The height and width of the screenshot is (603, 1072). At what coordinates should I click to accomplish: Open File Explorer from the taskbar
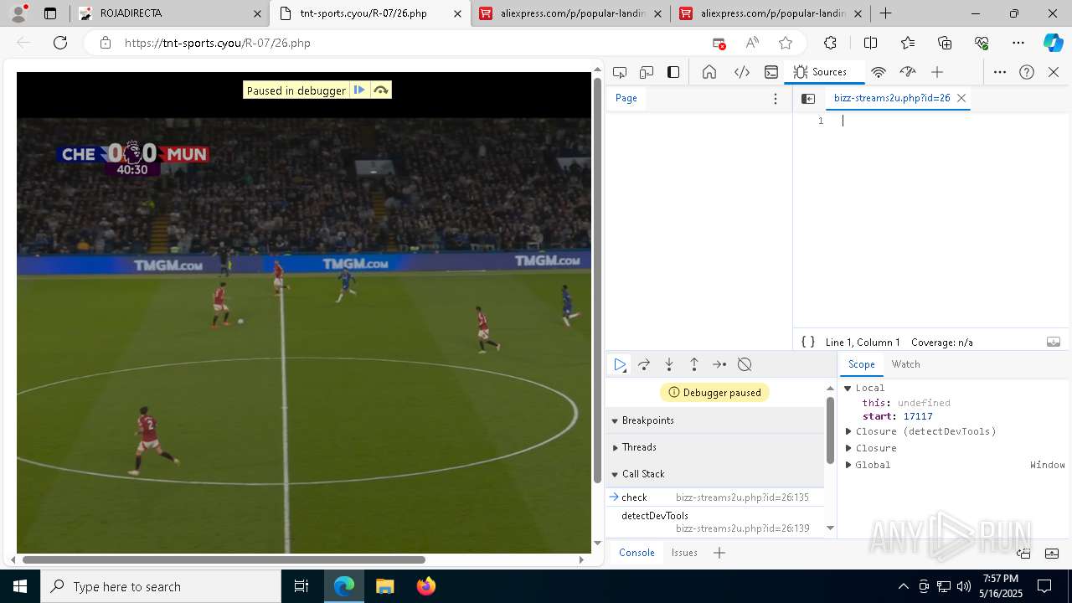pos(384,586)
